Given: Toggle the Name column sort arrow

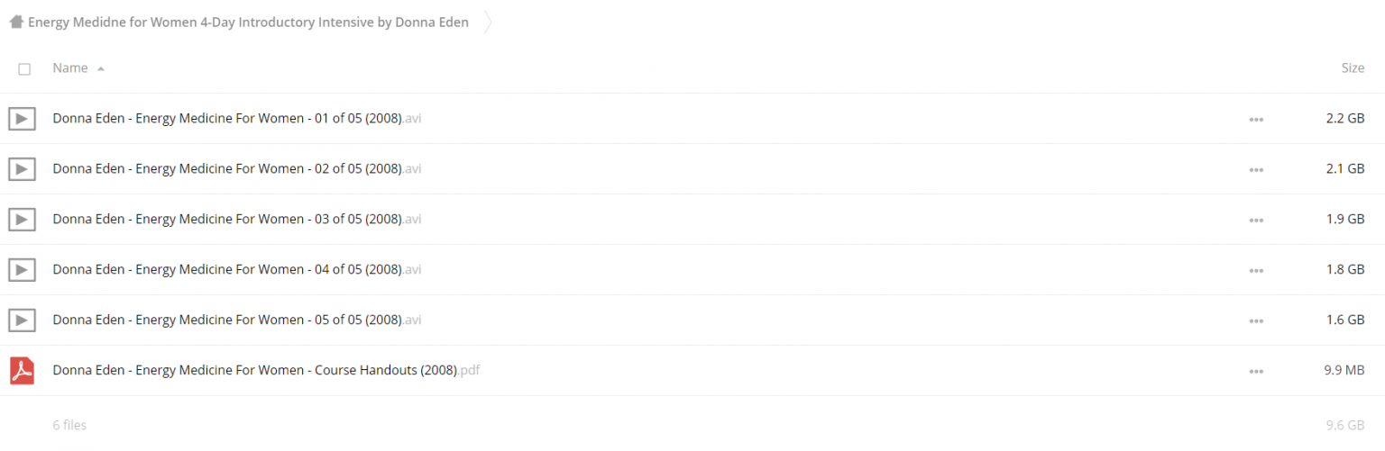Looking at the screenshot, I should tap(100, 68).
